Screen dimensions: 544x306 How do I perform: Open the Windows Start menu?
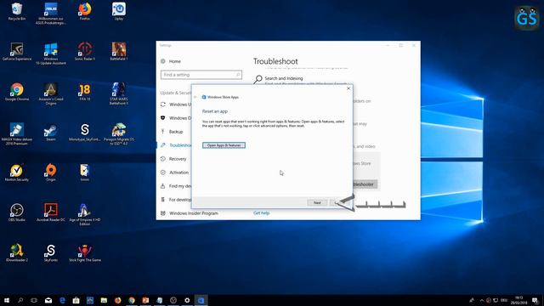(x=7, y=300)
